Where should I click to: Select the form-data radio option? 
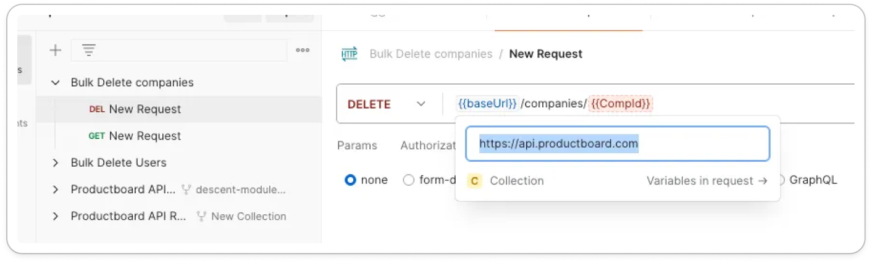(x=408, y=180)
